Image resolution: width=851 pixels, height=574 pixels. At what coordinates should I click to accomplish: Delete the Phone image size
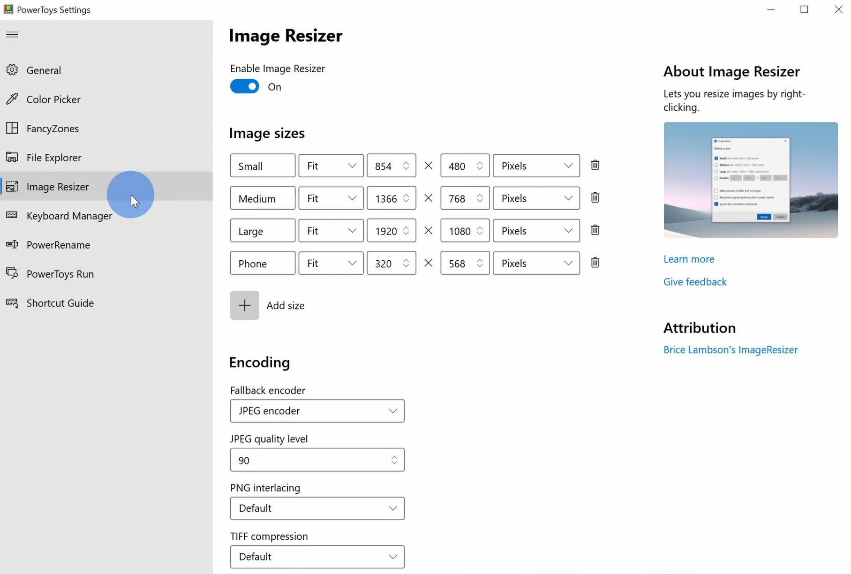point(595,262)
